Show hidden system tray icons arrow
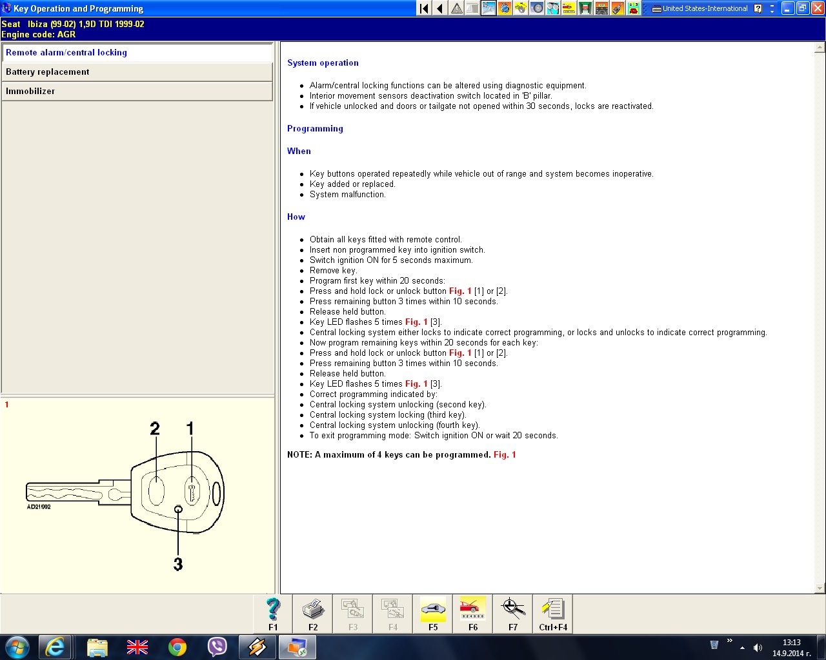The width and height of the screenshot is (826, 660). (x=742, y=647)
